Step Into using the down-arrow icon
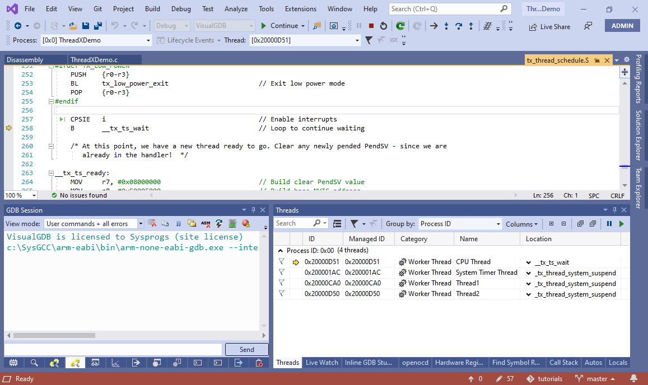The height and width of the screenshot is (385, 648). pyautogui.click(x=446, y=26)
